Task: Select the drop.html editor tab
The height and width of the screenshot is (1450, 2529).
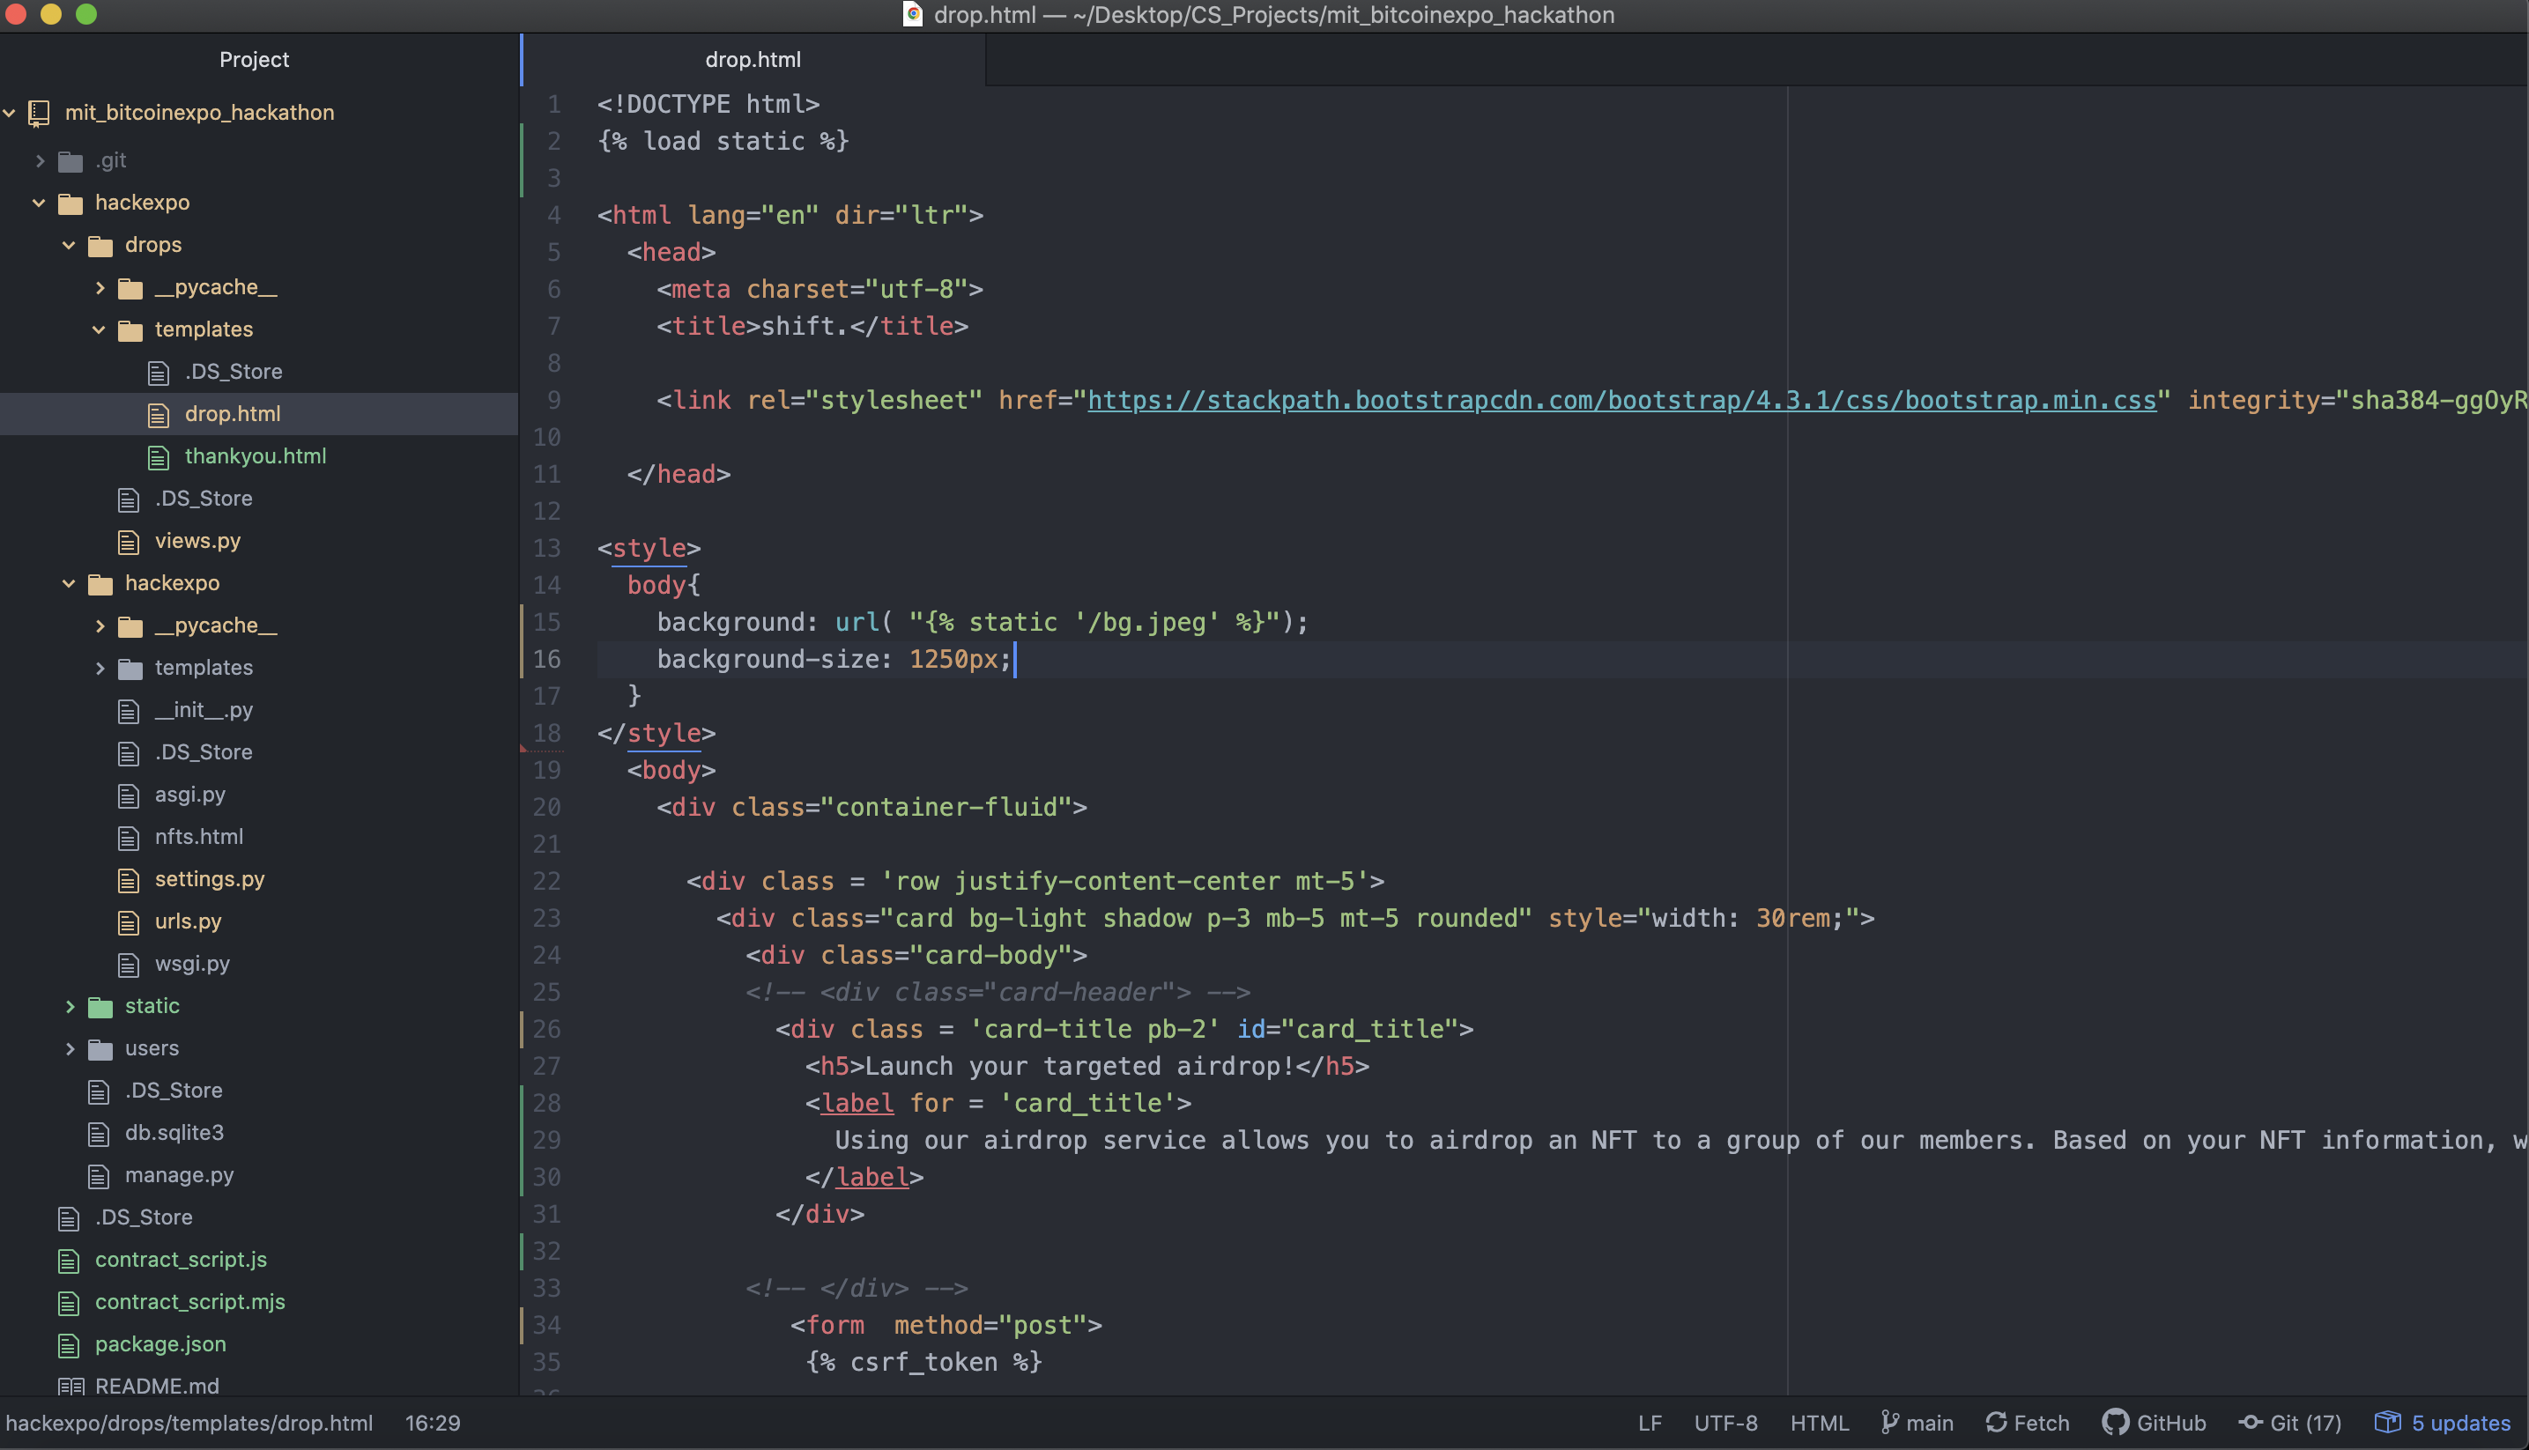Action: tap(752, 60)
